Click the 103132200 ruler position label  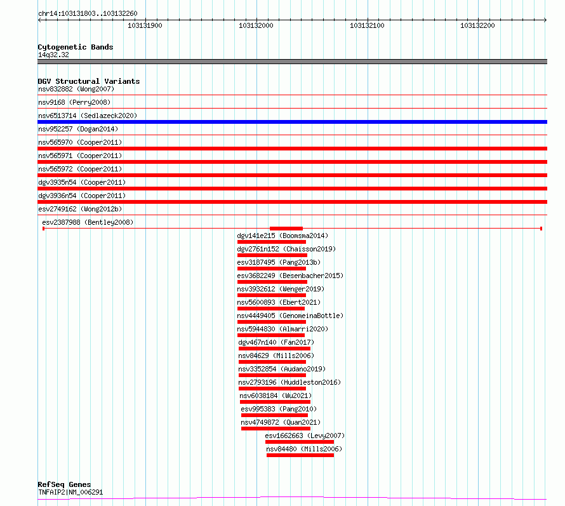point(477,25)
